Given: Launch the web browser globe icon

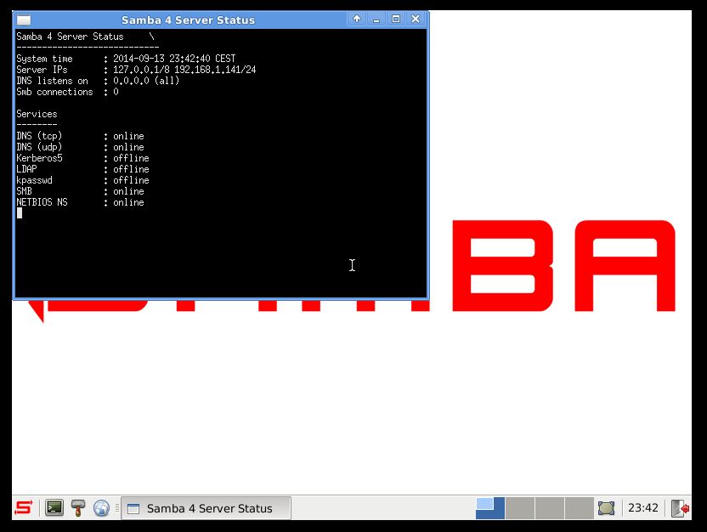Looking at the screenshot, I should pyautogui.click(x=101, y=508).
